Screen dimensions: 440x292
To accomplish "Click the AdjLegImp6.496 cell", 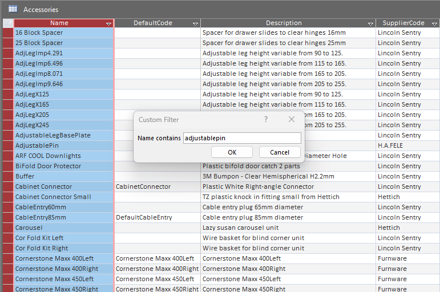I will coord(63,63).
